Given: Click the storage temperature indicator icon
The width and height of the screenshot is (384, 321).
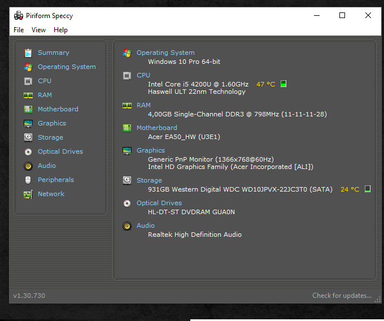Looking at the screenshot, I should [x=368, y=189].
